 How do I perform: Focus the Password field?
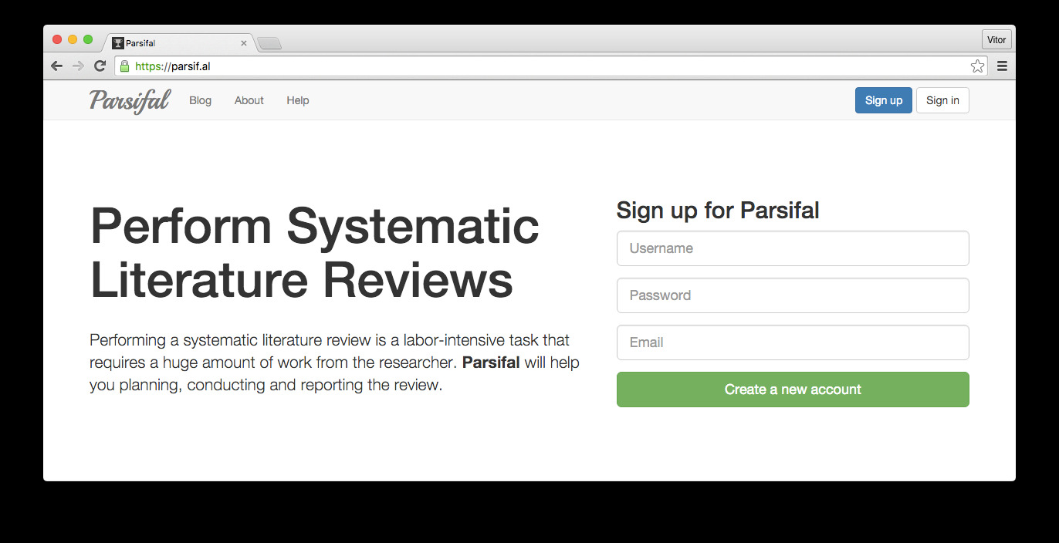tap(793, 295)
